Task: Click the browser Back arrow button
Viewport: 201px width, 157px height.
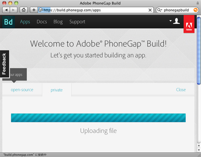Action: 6,10
